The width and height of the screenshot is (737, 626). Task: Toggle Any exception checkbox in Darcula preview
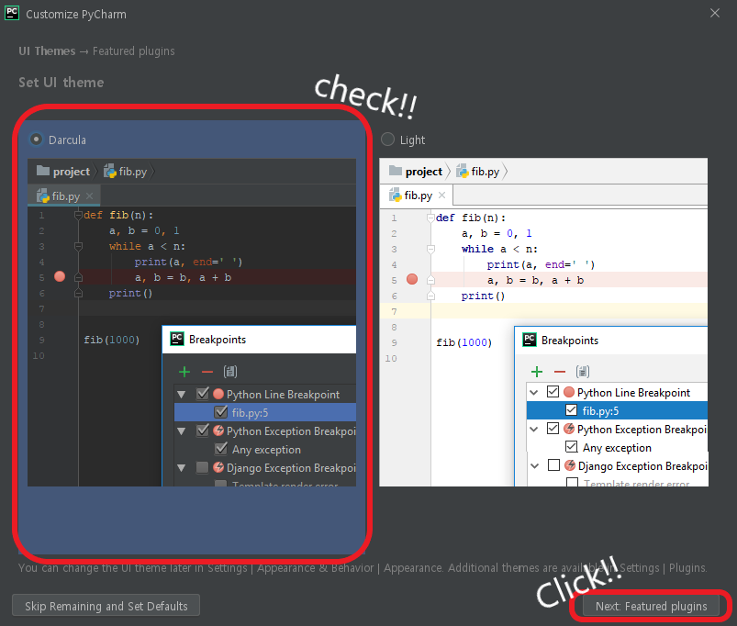(x=221, y=449)
